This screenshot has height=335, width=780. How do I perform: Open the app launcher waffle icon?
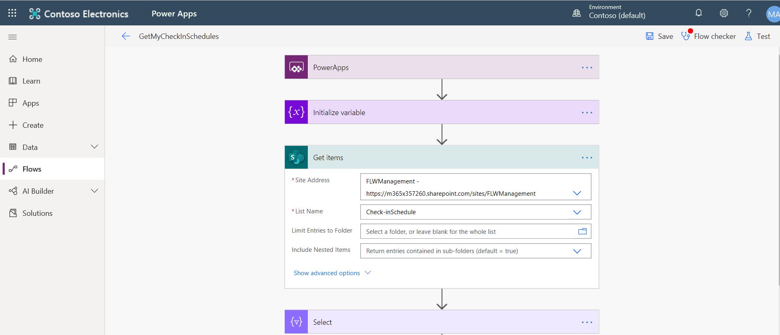(12, 13)
